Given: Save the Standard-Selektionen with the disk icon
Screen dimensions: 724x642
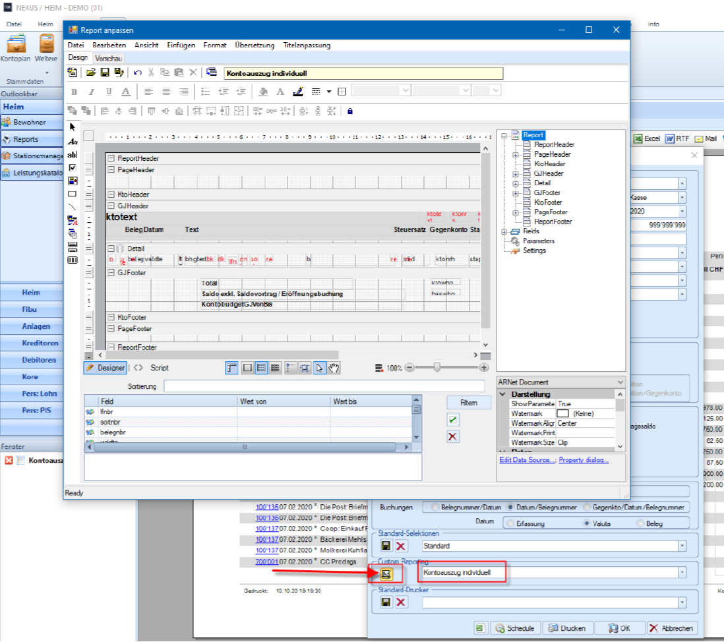Looking at the screenshot, I should (x=387, y=546).
